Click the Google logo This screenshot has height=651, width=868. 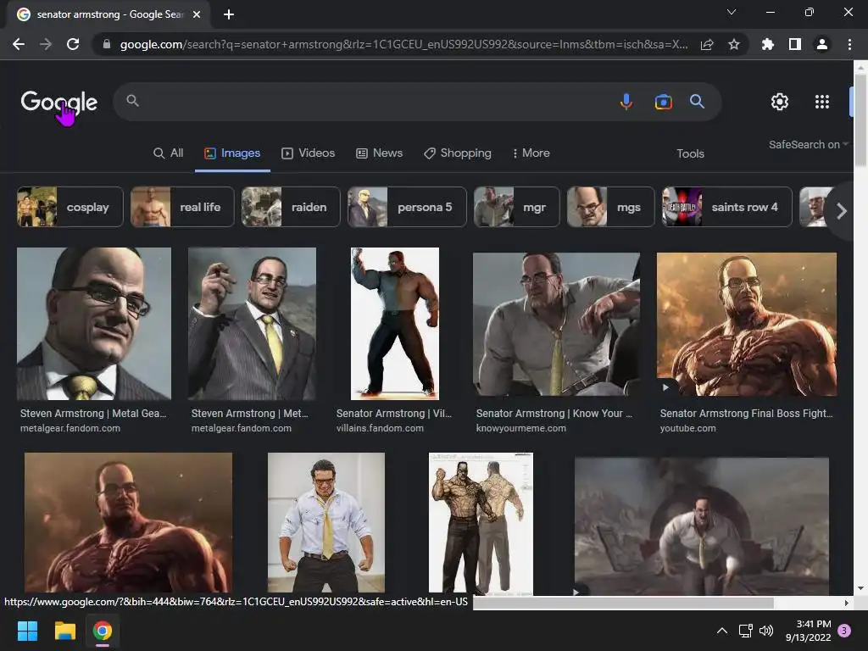point(58,102)
